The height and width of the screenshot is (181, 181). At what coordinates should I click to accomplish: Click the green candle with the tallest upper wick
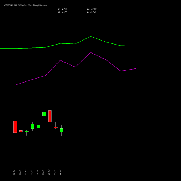(44, 114)
